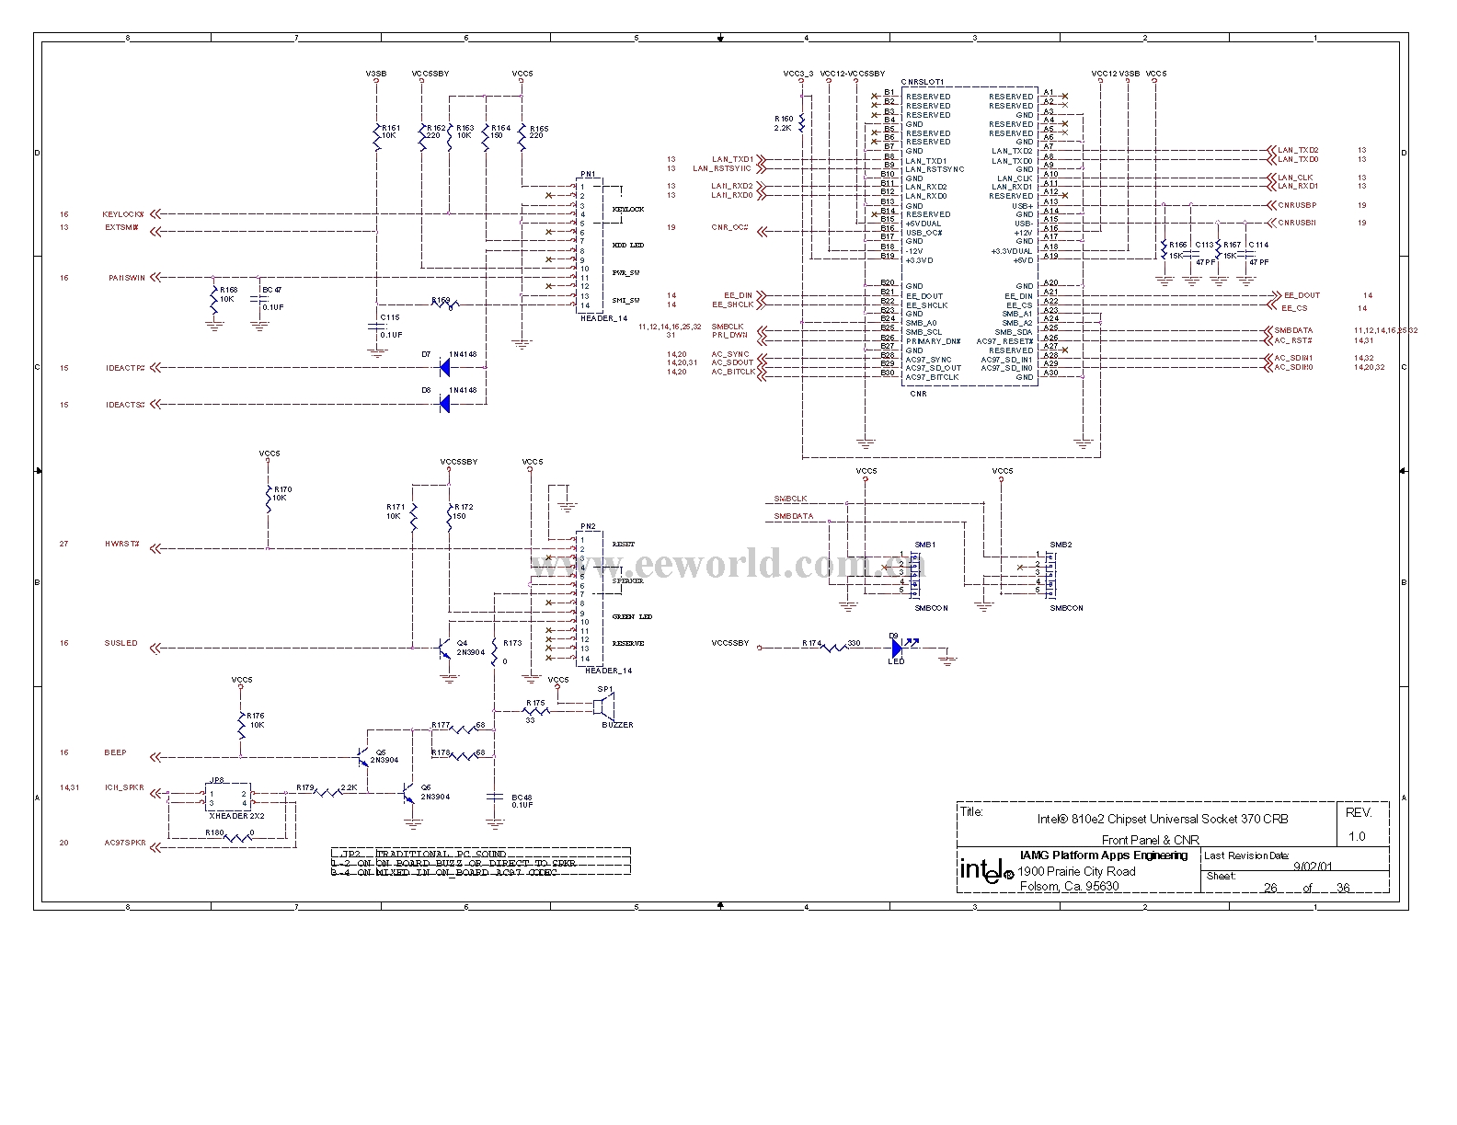Screen dimensions: 1457x1125
Task: Click the VCC5SBY label left of R174
Action: point(730,643)
